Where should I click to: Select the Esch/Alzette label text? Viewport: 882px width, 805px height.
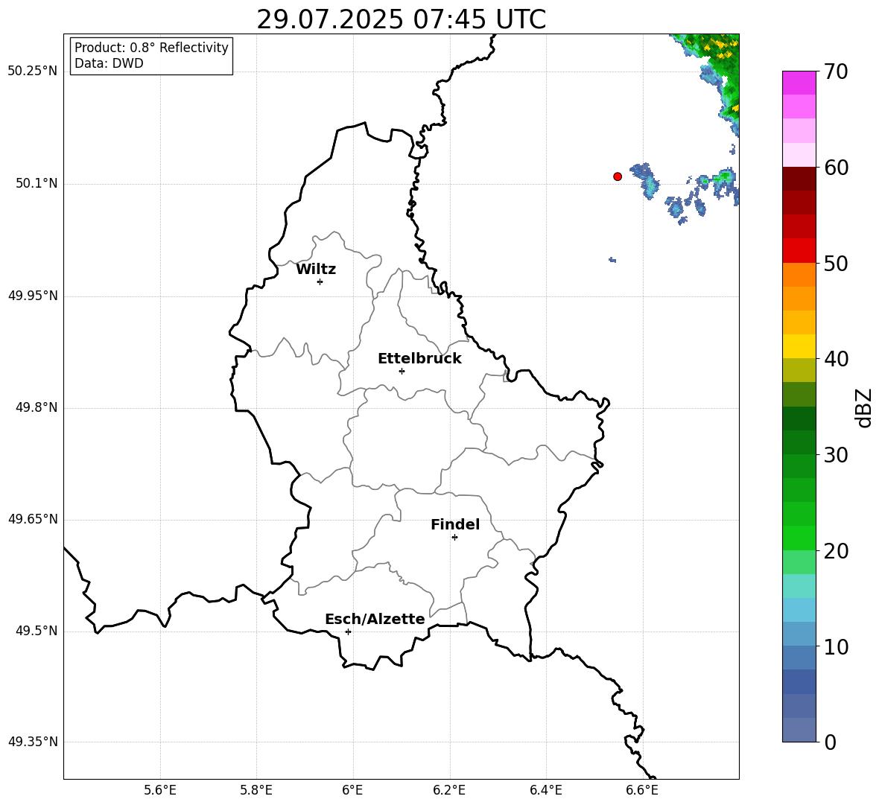(x=375, y=619)
